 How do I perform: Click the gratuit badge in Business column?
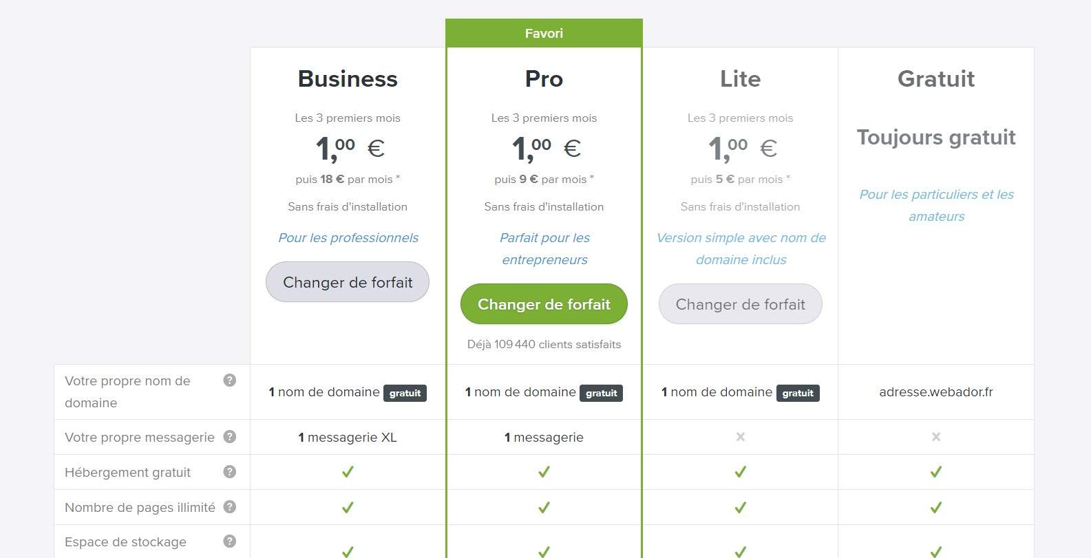tap(405, 393)
